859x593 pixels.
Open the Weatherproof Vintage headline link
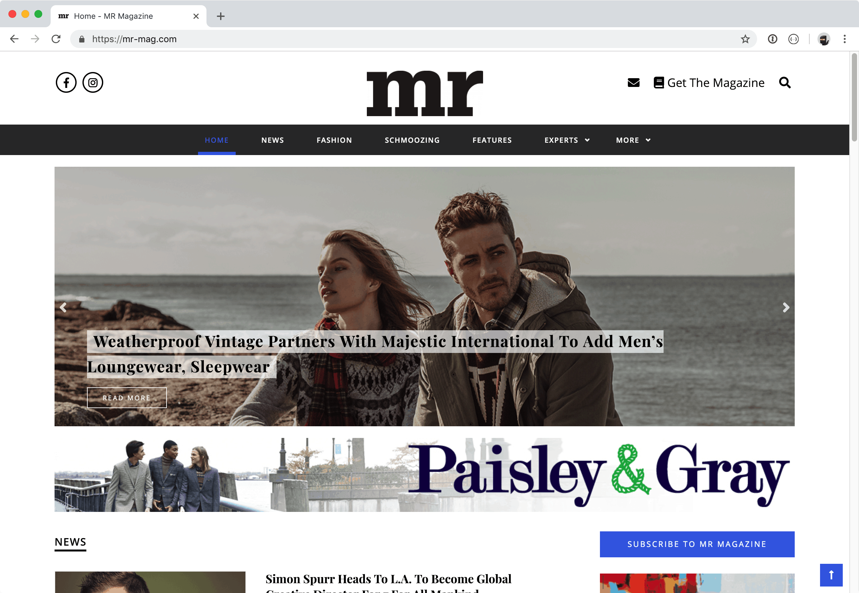(x=375, y=354)
